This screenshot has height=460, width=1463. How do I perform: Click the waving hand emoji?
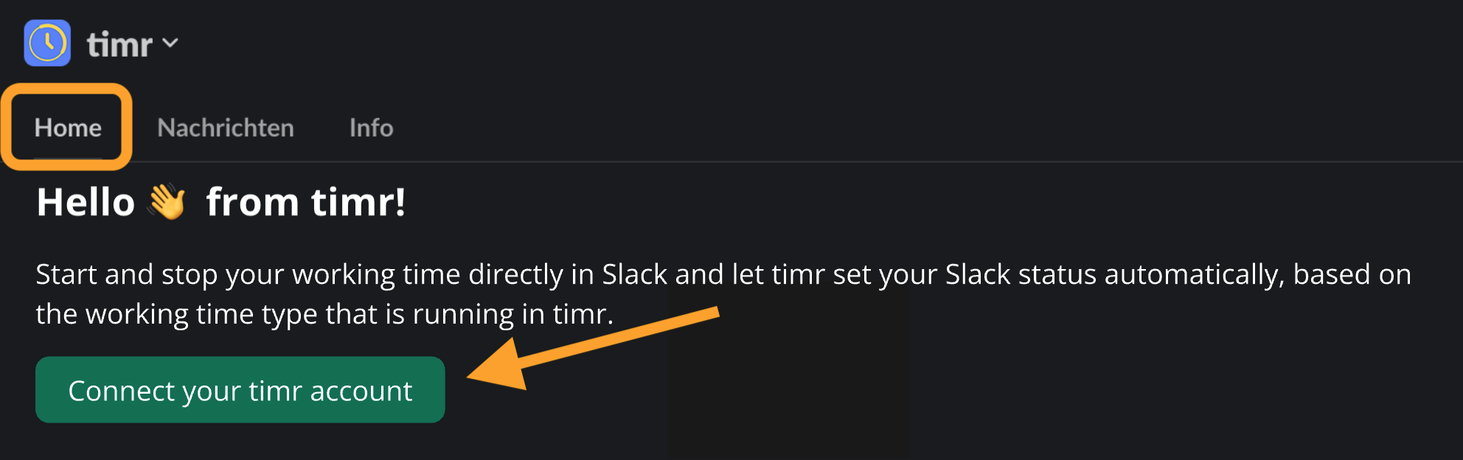[167, 201]
